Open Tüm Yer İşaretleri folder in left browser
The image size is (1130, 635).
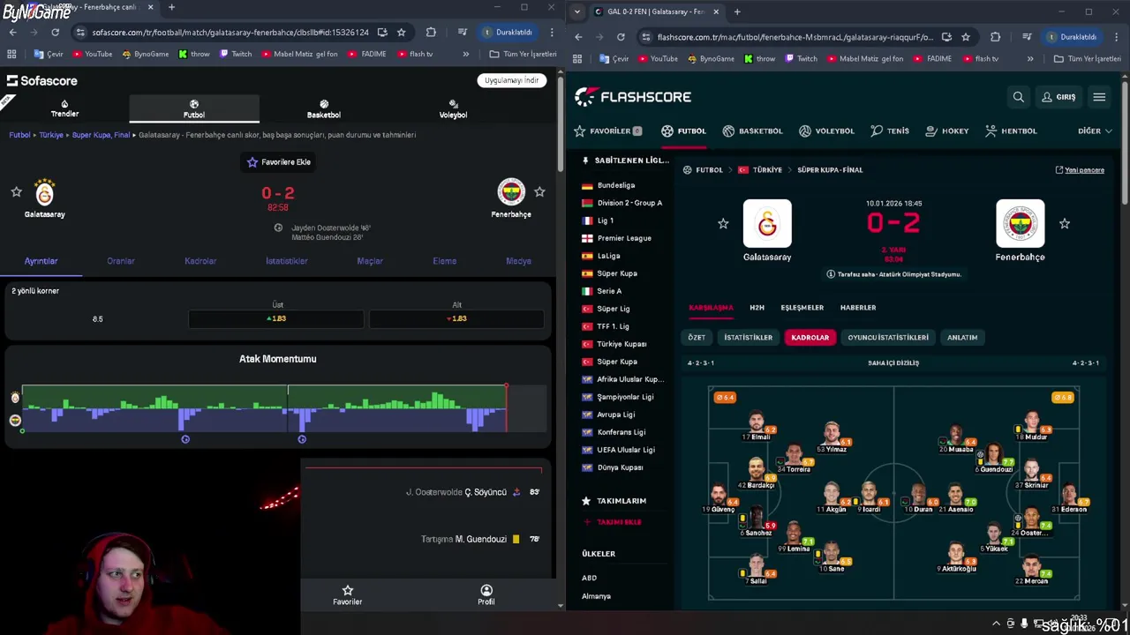523,54
